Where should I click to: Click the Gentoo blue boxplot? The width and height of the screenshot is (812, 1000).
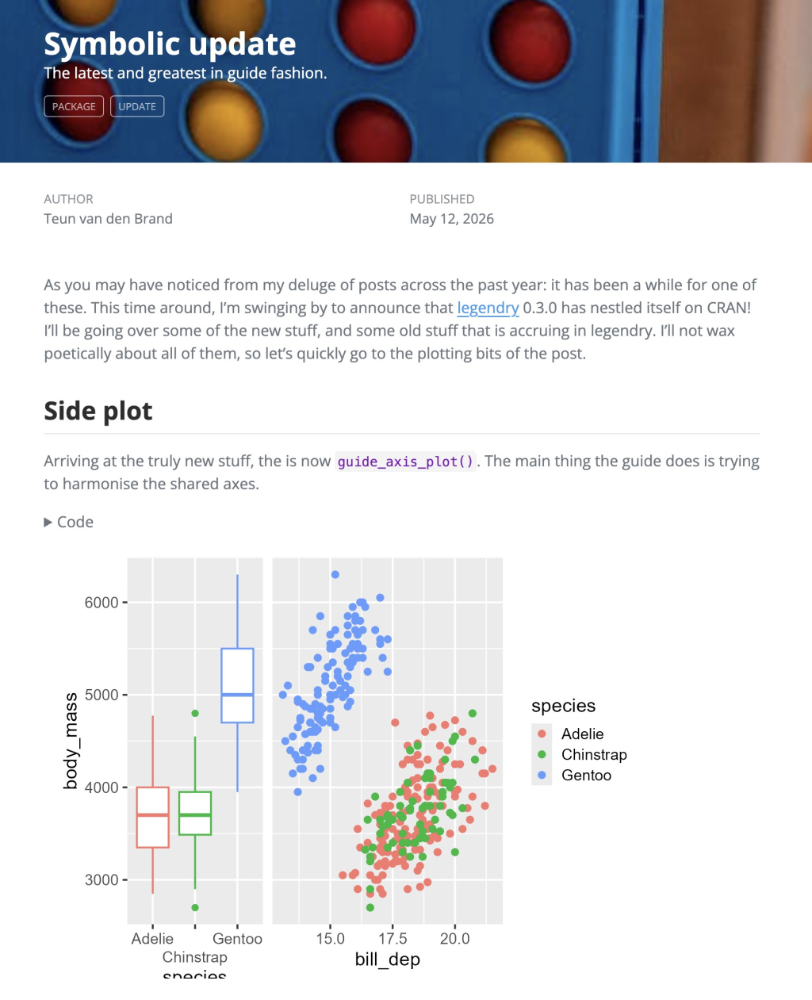pyautogui.click(x=237, y=685)
